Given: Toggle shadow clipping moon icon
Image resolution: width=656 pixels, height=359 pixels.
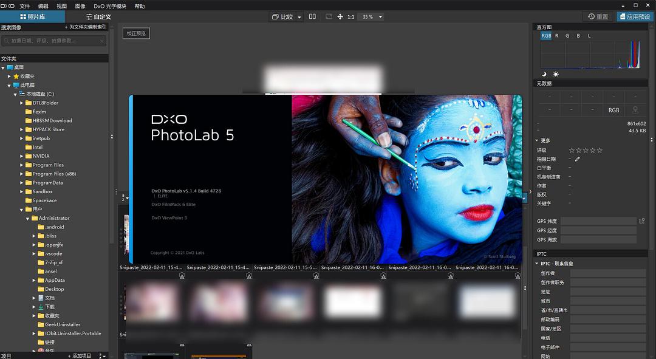Looking at the screenshot, I should coord(544,74).
